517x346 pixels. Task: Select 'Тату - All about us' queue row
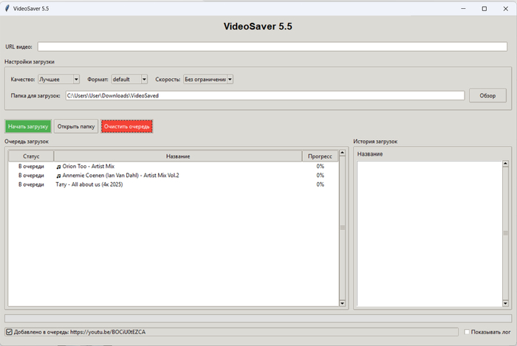click(89, 184)
